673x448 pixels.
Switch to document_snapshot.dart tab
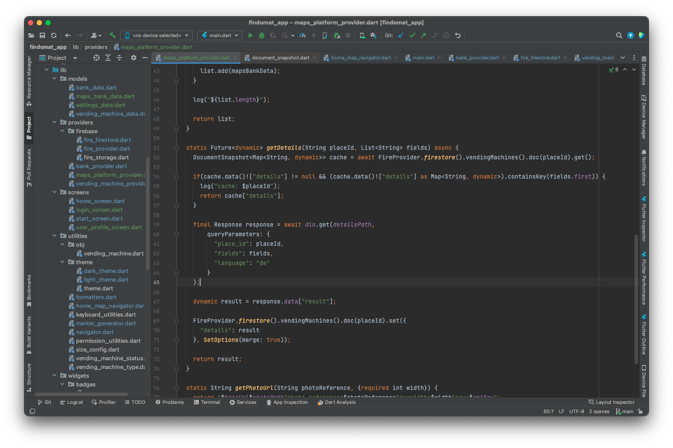280,58
